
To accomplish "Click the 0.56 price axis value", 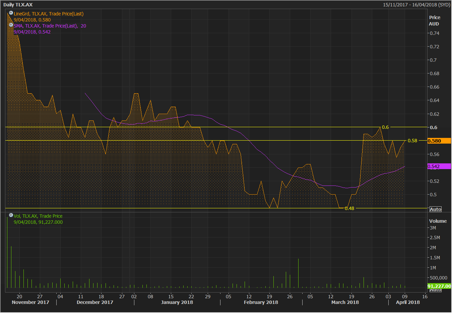I will pyautogui.click(x=435, y=154).
